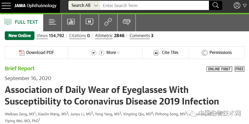
Task: Share article on Twitter
Action: click(94, 53)
